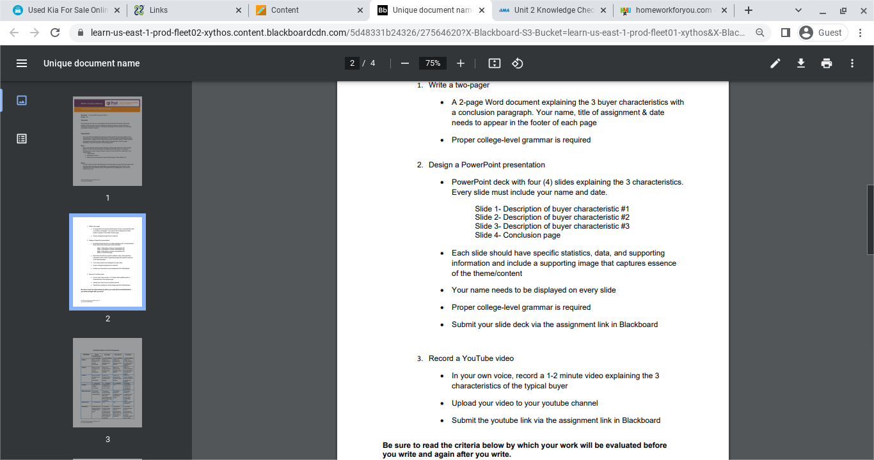Click the zoom in plus button
Image resolution: width=874 pixels, height=460 pixels.
tap(461, 63)
